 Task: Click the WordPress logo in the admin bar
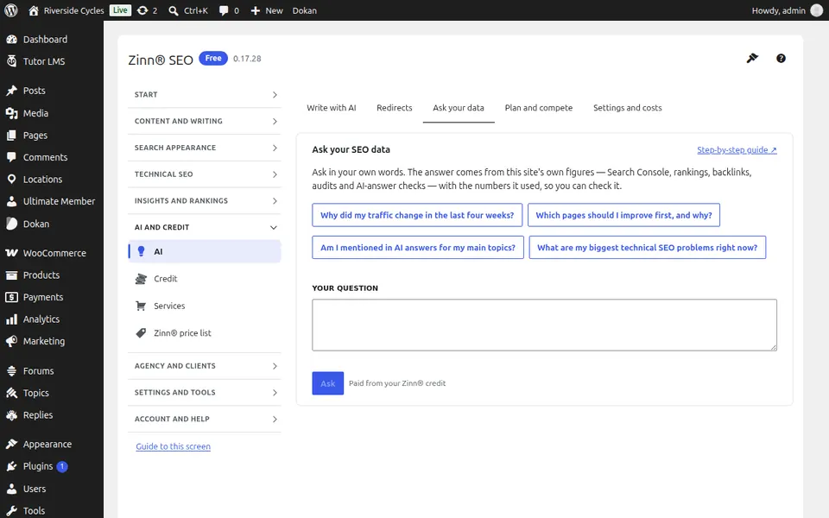[11, 10]
